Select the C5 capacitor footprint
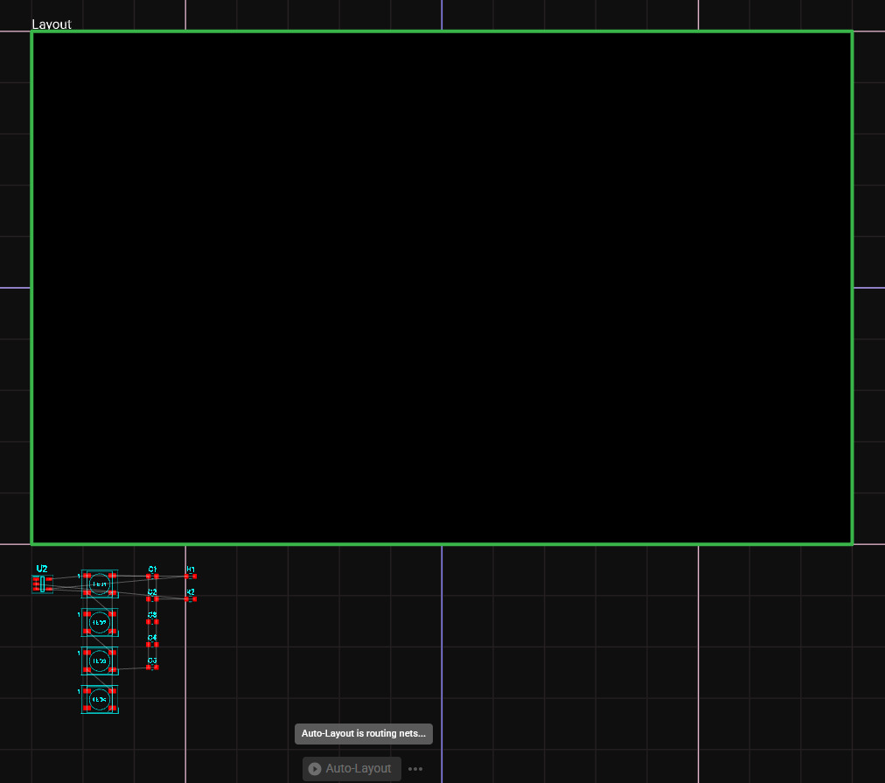Viewport: 885px width, 783px height. click(x=152, y=667)
